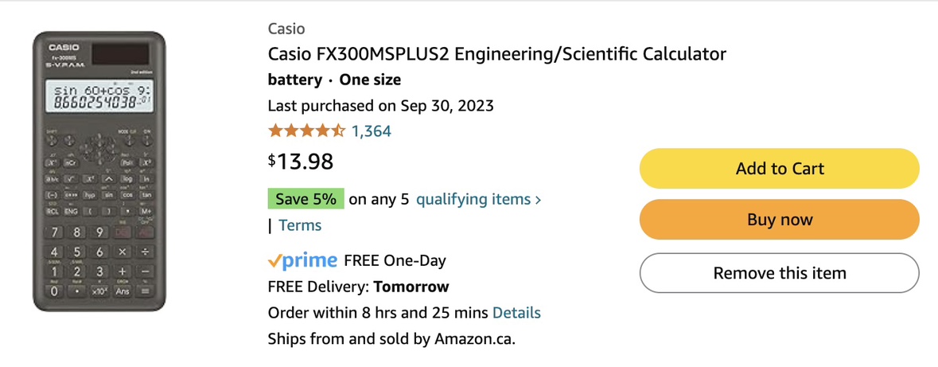This screenshot has width=938, height=367.
Task: Open the delivery Details link
Action: (x=516, y=313)
